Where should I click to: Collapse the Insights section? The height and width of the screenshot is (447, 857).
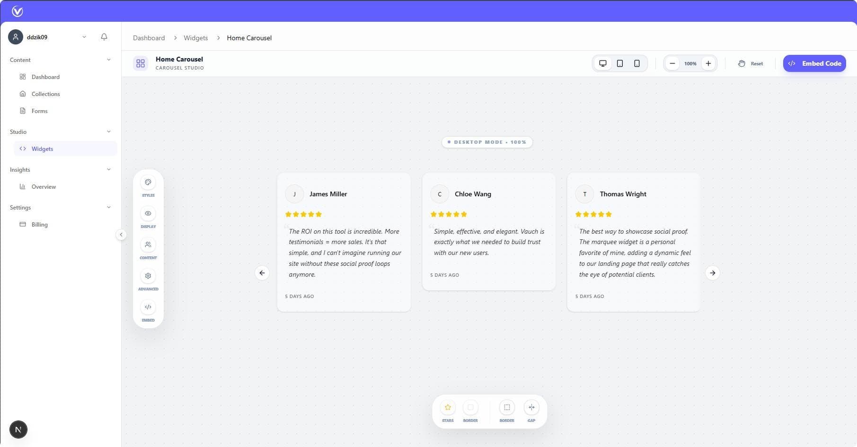[x=109, y=169]
